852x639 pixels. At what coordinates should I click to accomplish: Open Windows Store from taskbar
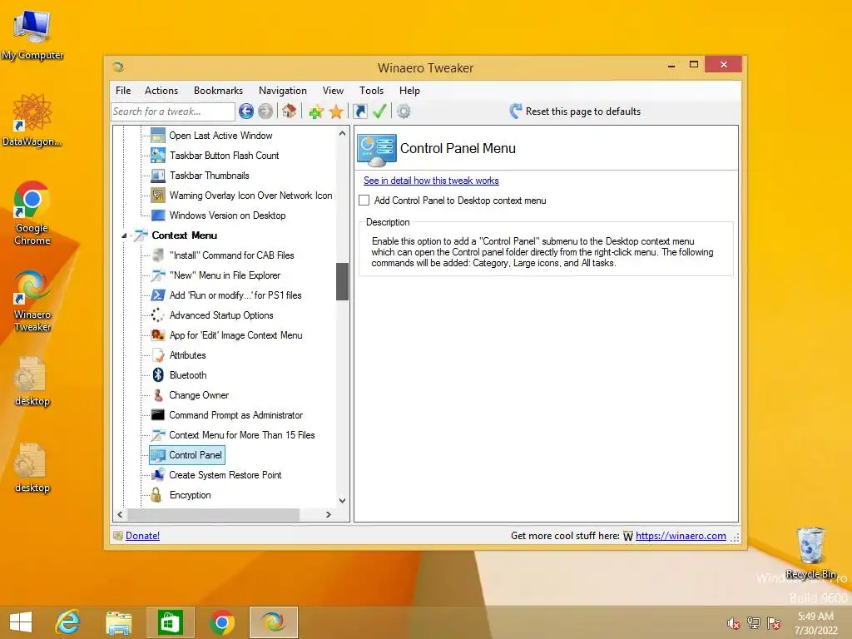170,622
